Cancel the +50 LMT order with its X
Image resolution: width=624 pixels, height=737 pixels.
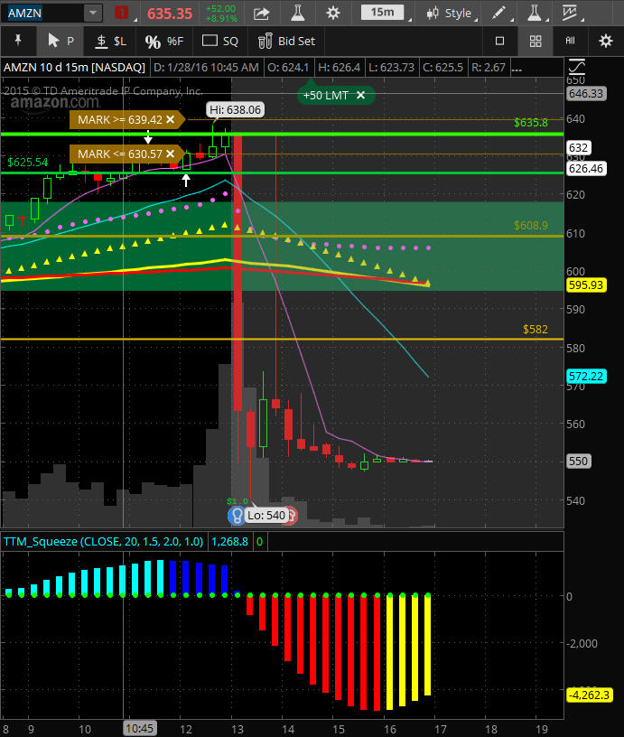[360, 95]
